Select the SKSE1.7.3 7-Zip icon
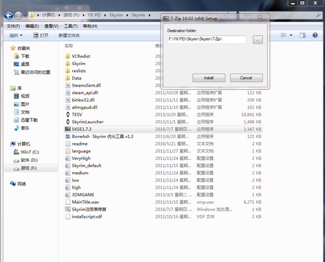The height and width of the screenshot is (262, 325). pos(68,129)
